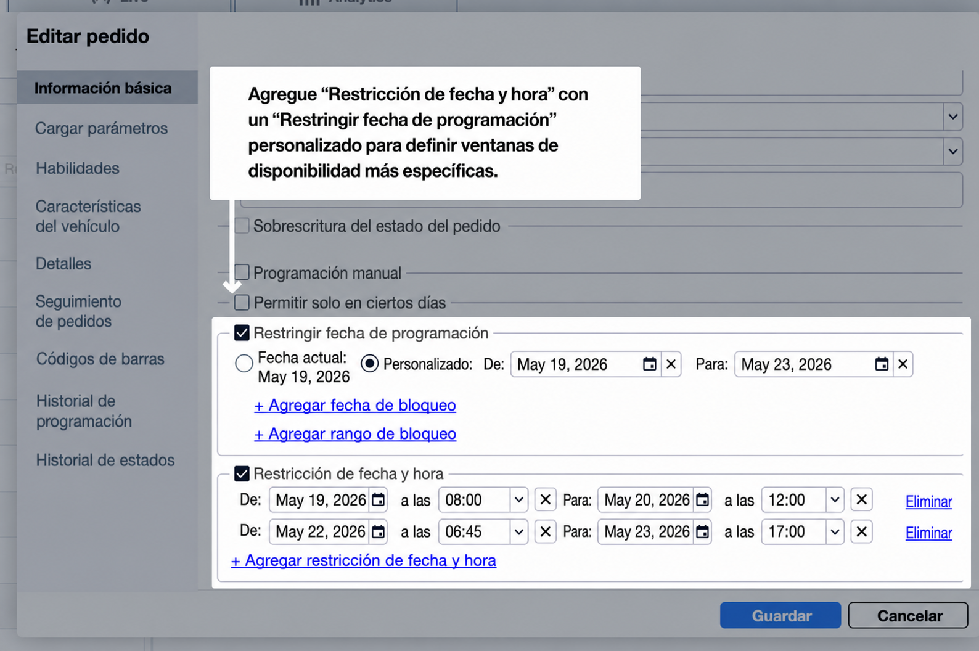Click Eliminar for the 08:00 to 12:00 row

pyautogui.click(x=928, y=501)
